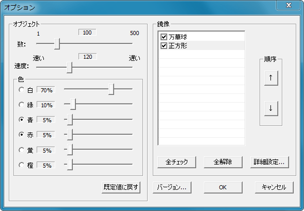
Task: Click the 青 radio button
Action: tap(21, 120)
